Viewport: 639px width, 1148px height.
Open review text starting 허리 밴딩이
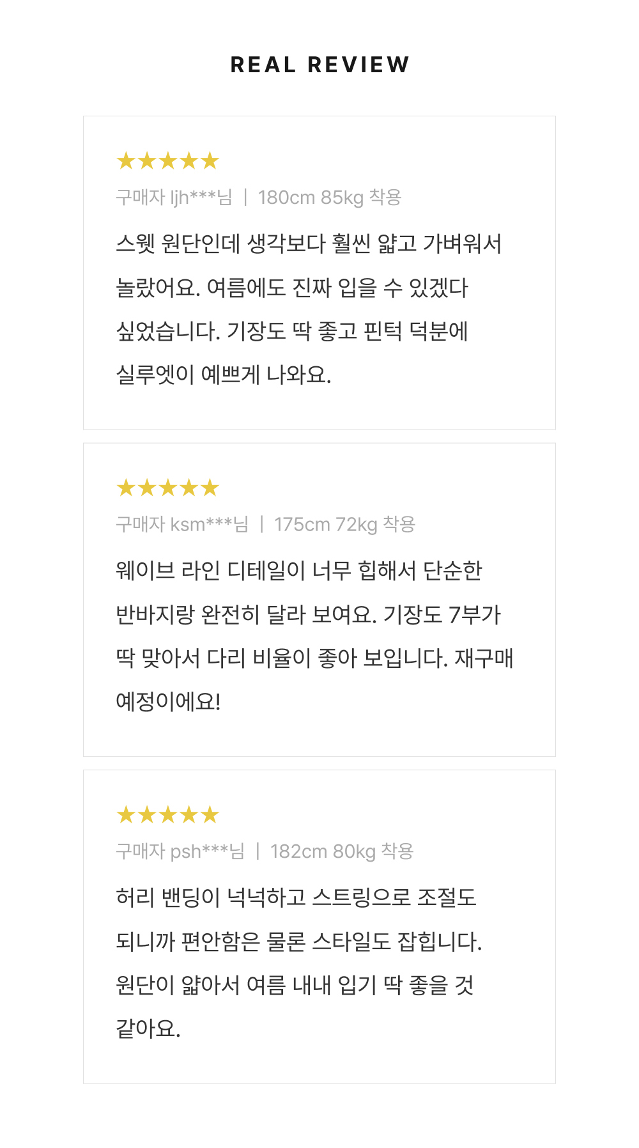pyautogui.click(x=298, y=963)
